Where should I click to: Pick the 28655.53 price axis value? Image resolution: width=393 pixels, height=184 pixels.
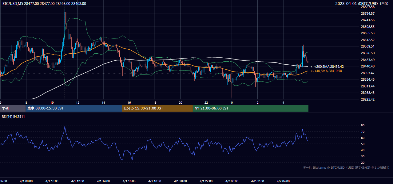tap(367, 33)
